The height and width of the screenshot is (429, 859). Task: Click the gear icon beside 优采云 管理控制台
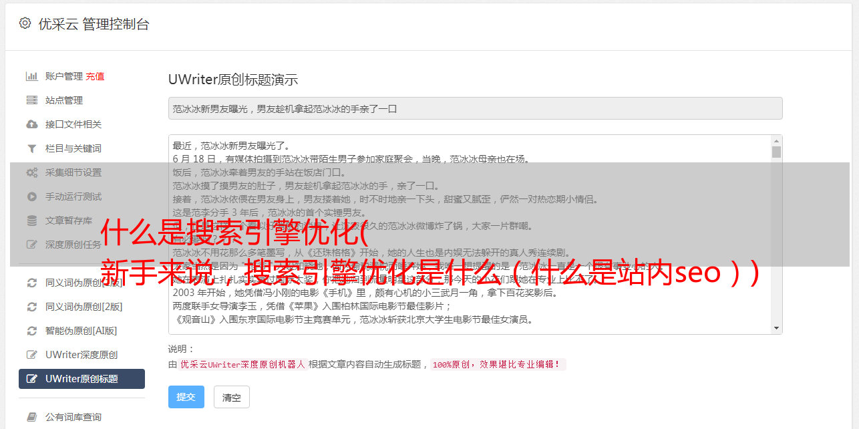pyautogui.click(x=25, y=23)
